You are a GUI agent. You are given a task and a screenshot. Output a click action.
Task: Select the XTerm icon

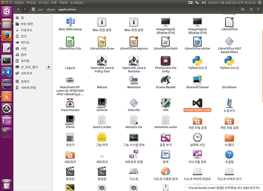coord(70,120)
